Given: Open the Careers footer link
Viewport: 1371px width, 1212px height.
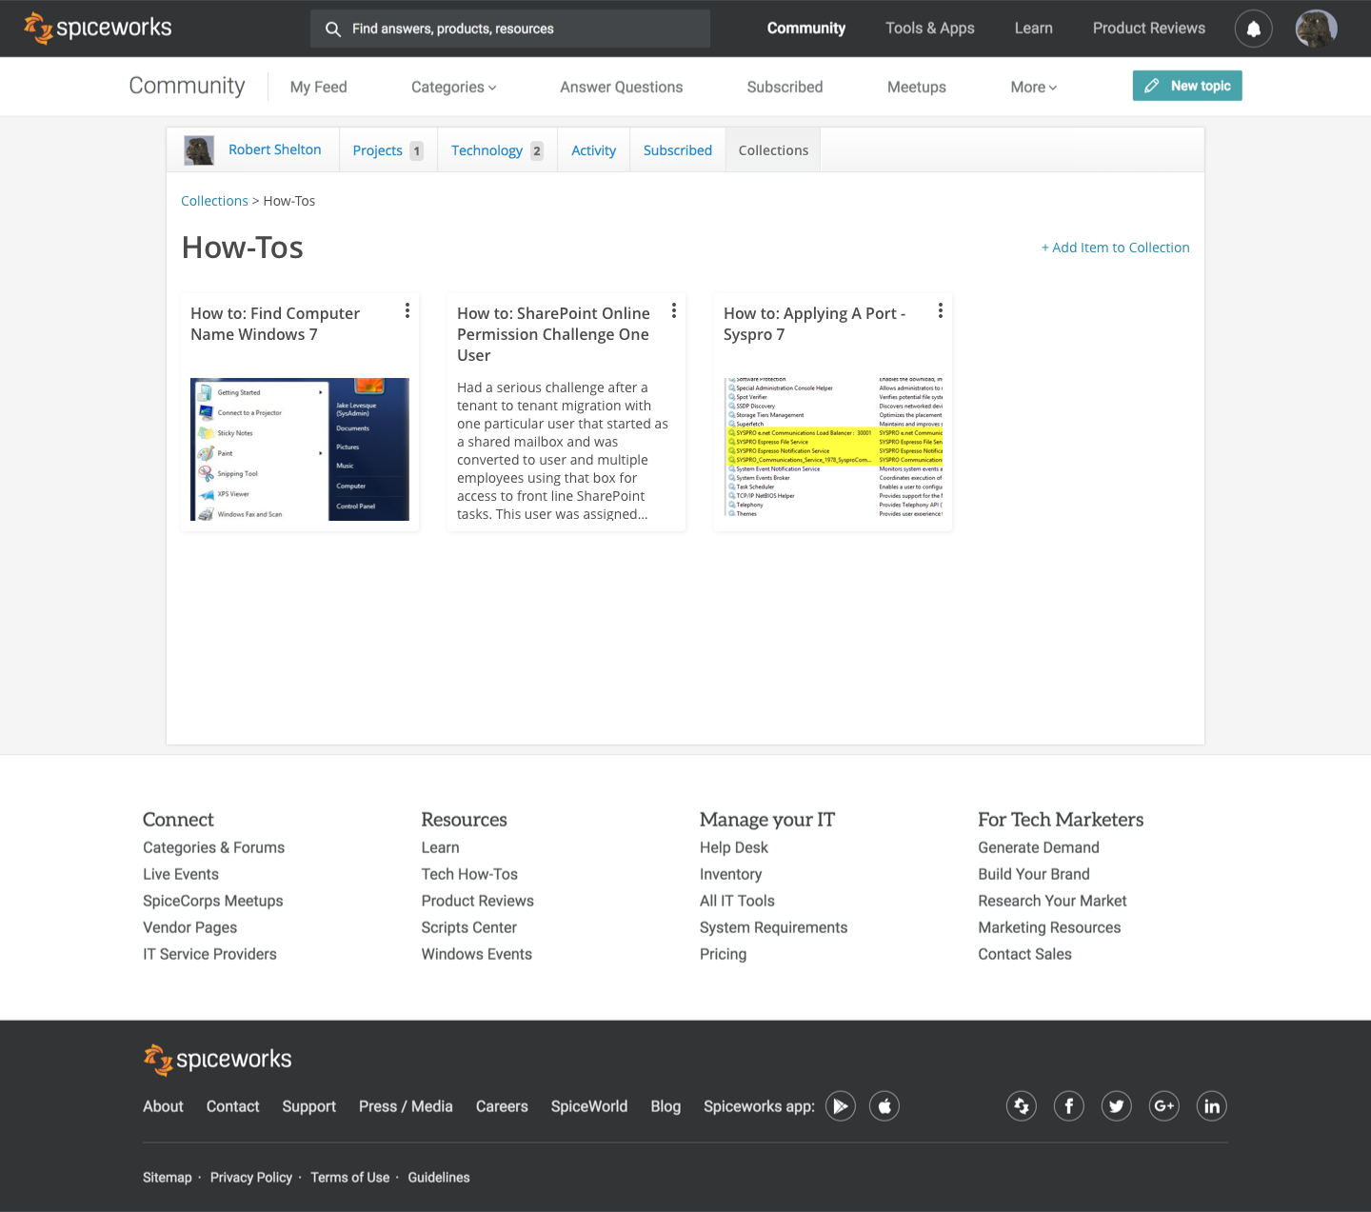Looking at the screenshot, I should [502, 1106].
